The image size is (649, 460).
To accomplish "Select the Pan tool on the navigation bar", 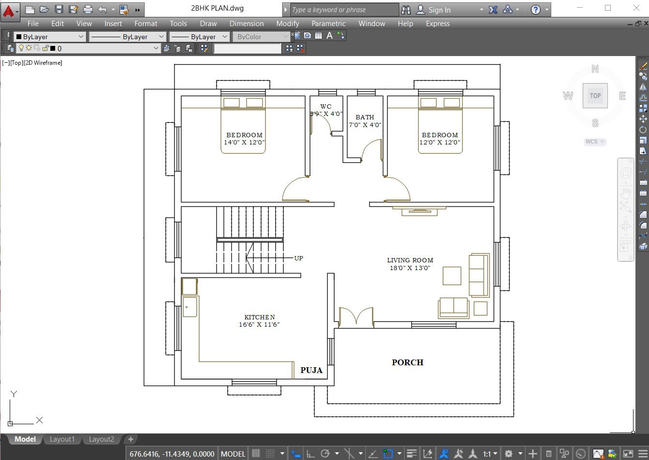I will (x=625, y=193).
